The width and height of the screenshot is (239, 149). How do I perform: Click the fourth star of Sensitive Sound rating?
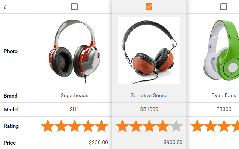click(162, 126)
